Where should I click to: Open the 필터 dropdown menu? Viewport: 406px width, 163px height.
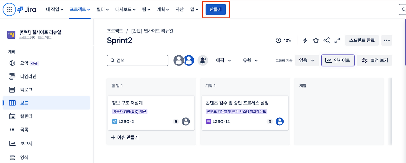coord(103,9)
